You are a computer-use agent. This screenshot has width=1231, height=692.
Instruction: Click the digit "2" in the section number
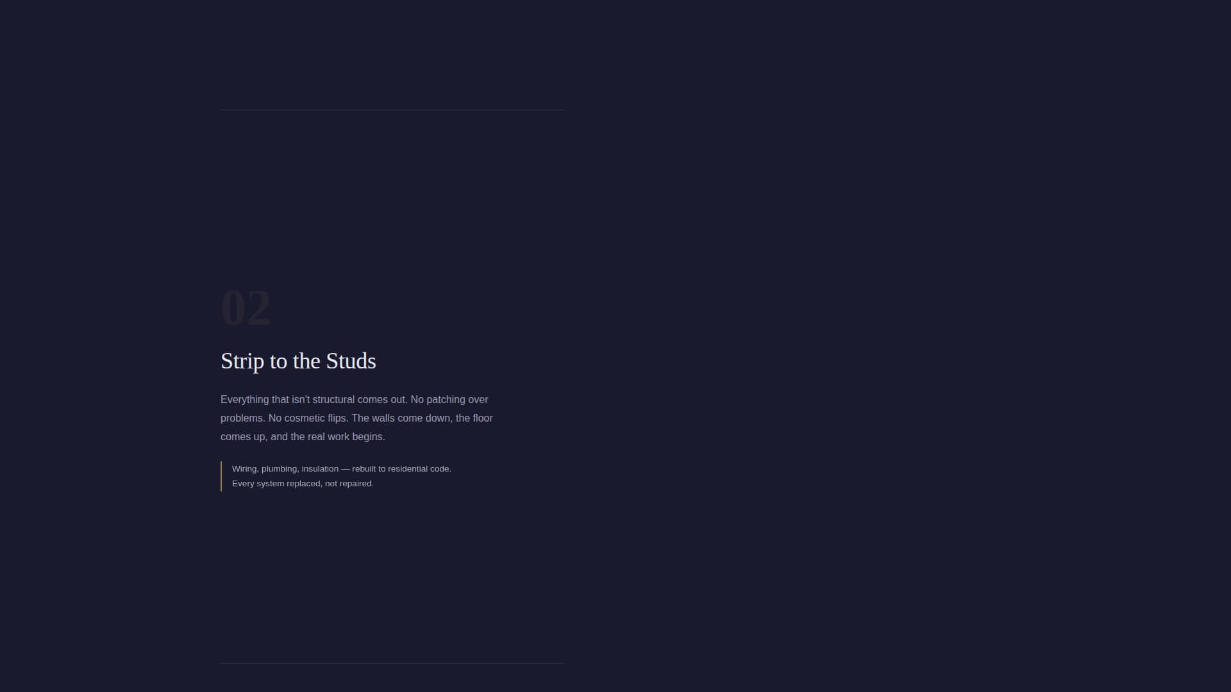(260, 308)
